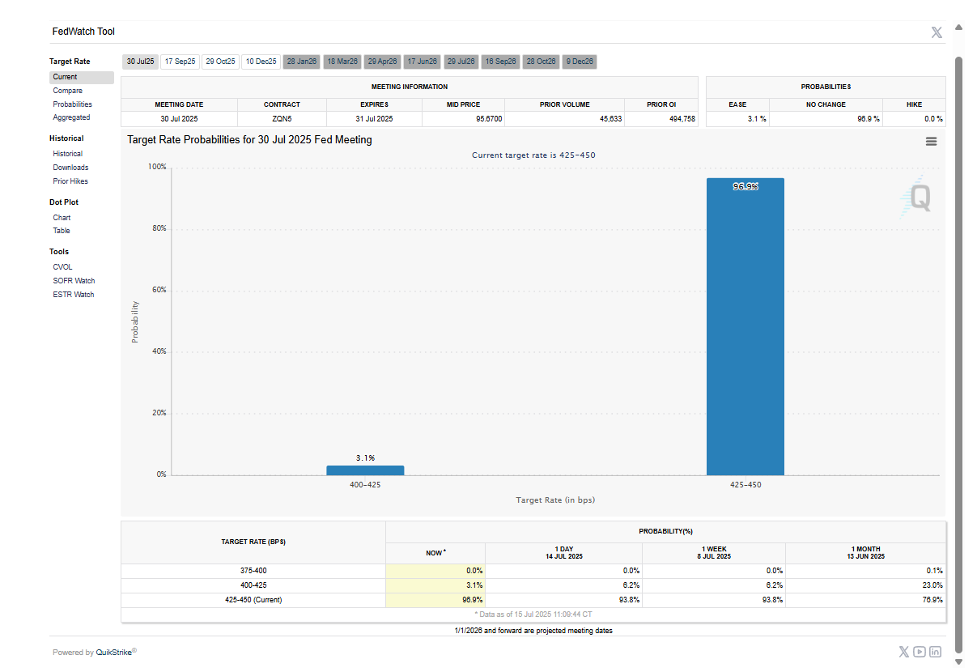Switch to the 10 Dec25 meeting tab
Viewport: 977px width, 672px height.
click(261, 62)
